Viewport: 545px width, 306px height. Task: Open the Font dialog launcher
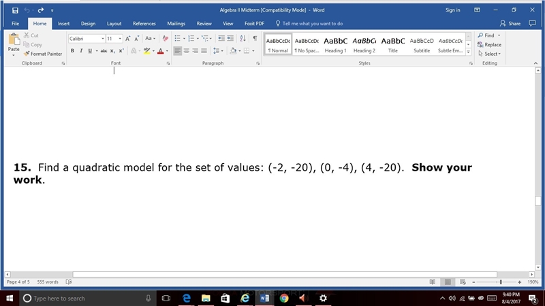[168, 63]
